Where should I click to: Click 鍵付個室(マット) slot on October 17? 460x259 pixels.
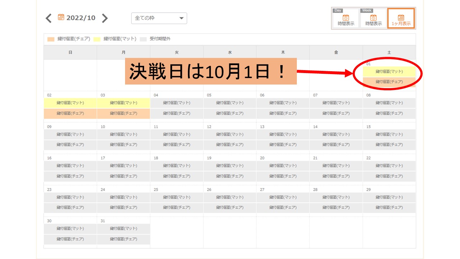pos(124,166)
